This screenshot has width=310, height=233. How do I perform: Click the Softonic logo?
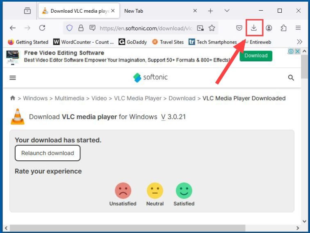[x=150, y=78]
